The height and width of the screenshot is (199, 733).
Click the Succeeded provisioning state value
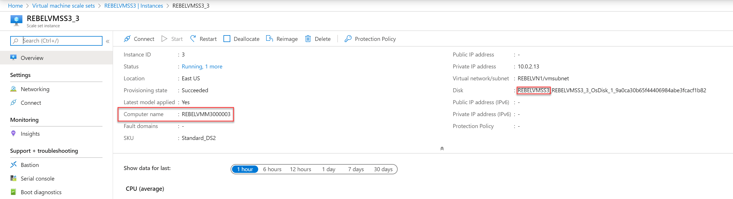(x=195, y=90)
